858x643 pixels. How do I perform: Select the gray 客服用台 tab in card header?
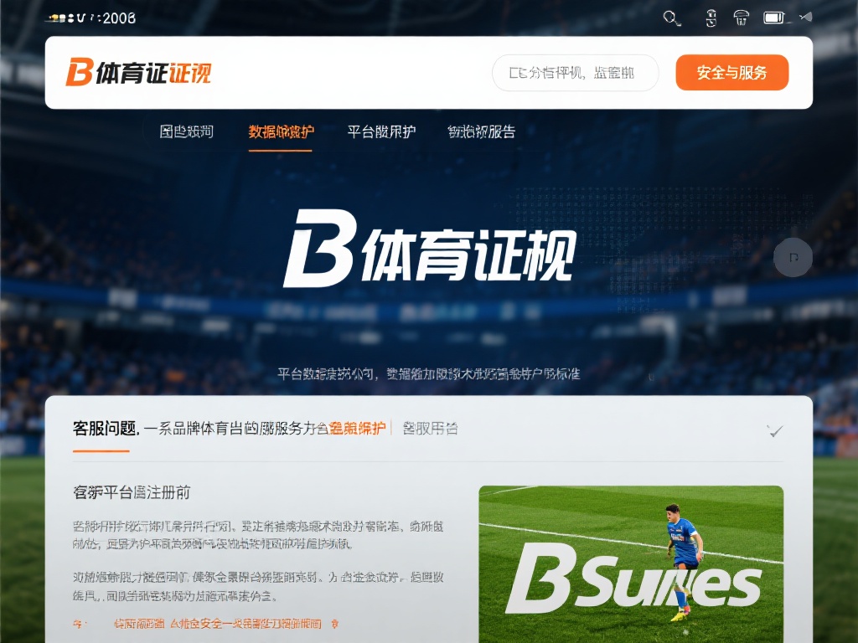430,428
